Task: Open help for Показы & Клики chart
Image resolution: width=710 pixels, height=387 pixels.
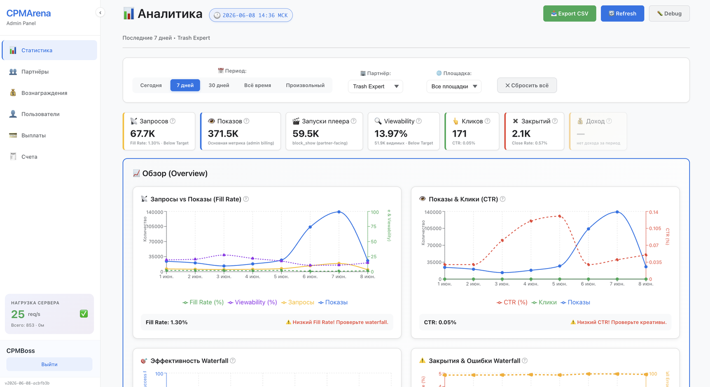Action: click(x=503, y=199)
